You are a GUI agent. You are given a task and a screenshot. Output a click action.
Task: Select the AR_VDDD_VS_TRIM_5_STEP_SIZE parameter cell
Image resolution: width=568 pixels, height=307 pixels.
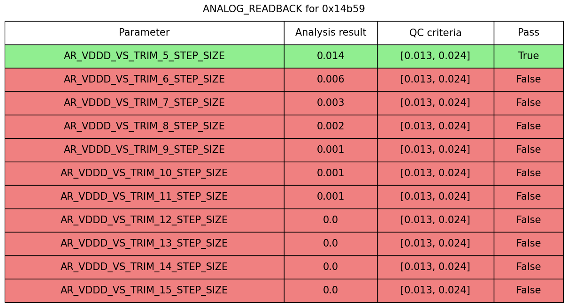pos(144,56)
